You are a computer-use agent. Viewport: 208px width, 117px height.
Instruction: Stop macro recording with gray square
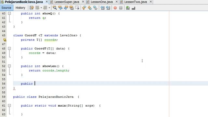pos(121,8)
